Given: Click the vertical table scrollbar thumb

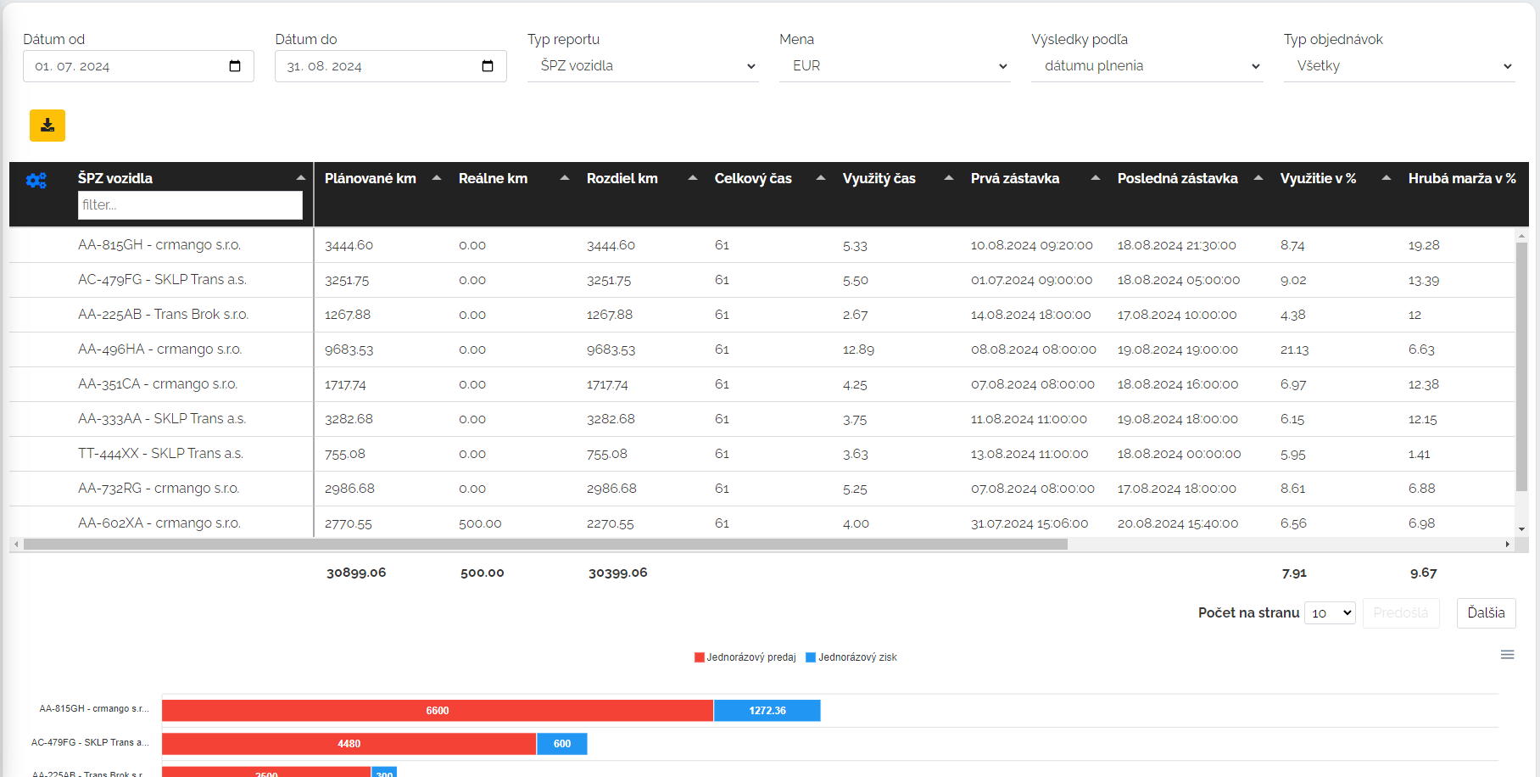Looking at the screenshot, I should click(x=1521, y=366).
